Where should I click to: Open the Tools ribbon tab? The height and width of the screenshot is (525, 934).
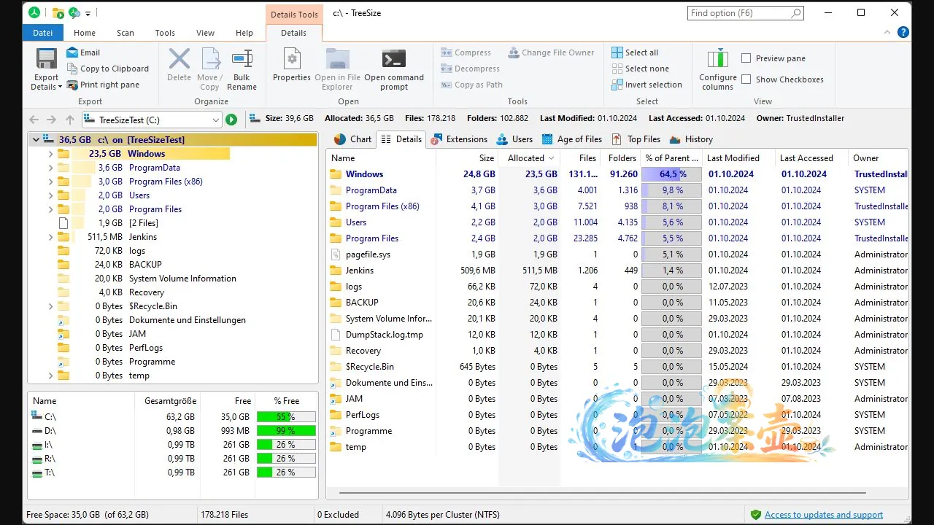pyautogui.click(x=165, y=33)
